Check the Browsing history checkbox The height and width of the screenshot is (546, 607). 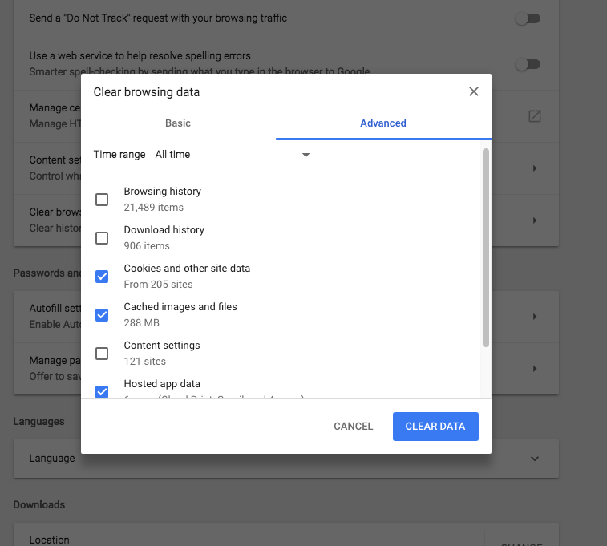(102, 200)
